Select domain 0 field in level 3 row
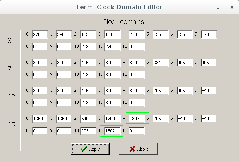This screenshot has width=239, height=162. (40, 34)
